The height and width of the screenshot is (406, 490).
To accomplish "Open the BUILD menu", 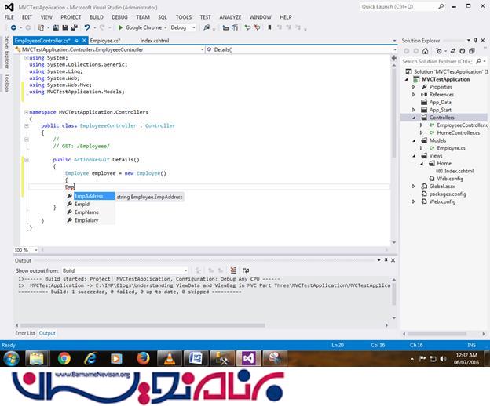I will click(96, 16).
